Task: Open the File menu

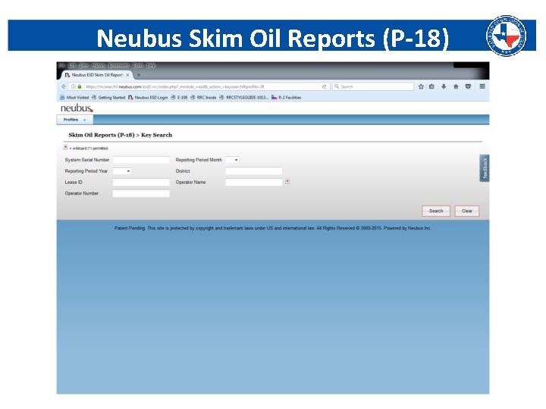Action: point(62,65)
